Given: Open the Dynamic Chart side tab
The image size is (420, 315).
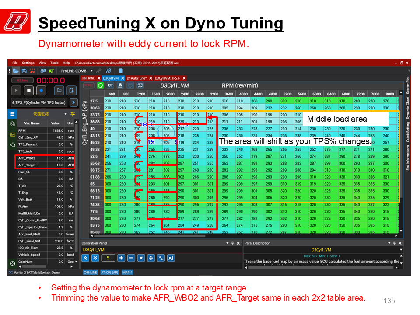Looking at the screenshot, I should click(x=408, y=108).
